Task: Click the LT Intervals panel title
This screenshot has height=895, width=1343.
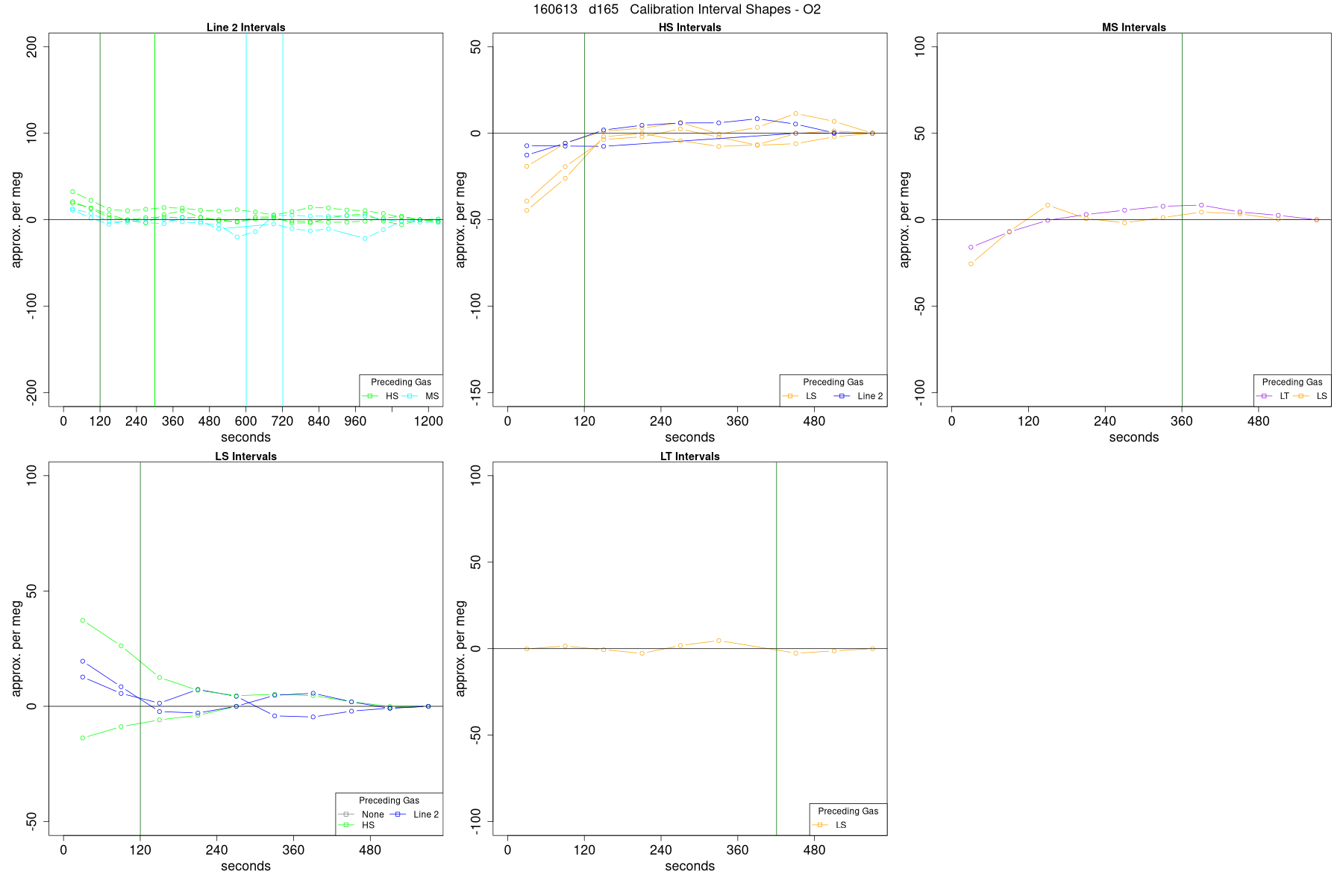Action: (690, 456)
